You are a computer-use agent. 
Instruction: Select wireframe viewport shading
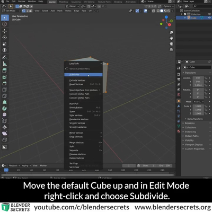point(158,11)
